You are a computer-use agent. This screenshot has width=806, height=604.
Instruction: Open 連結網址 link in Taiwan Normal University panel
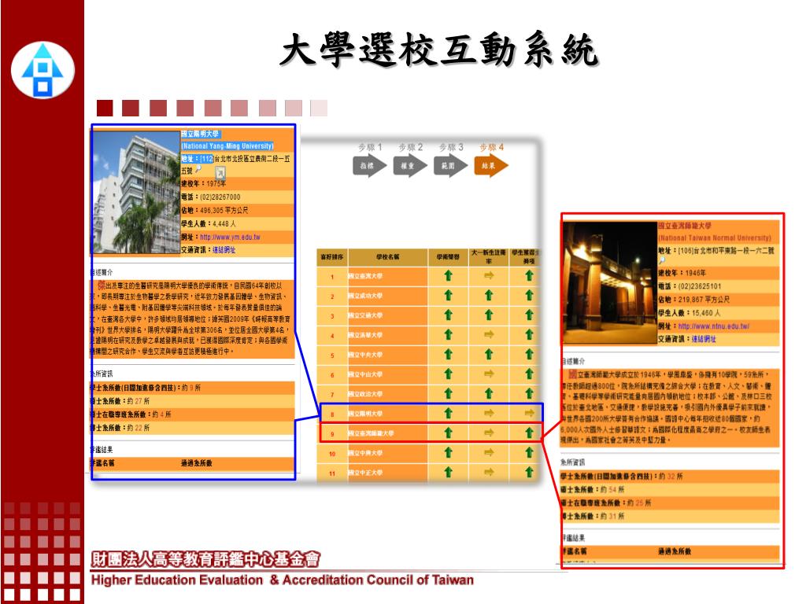[x=704, y=339]
